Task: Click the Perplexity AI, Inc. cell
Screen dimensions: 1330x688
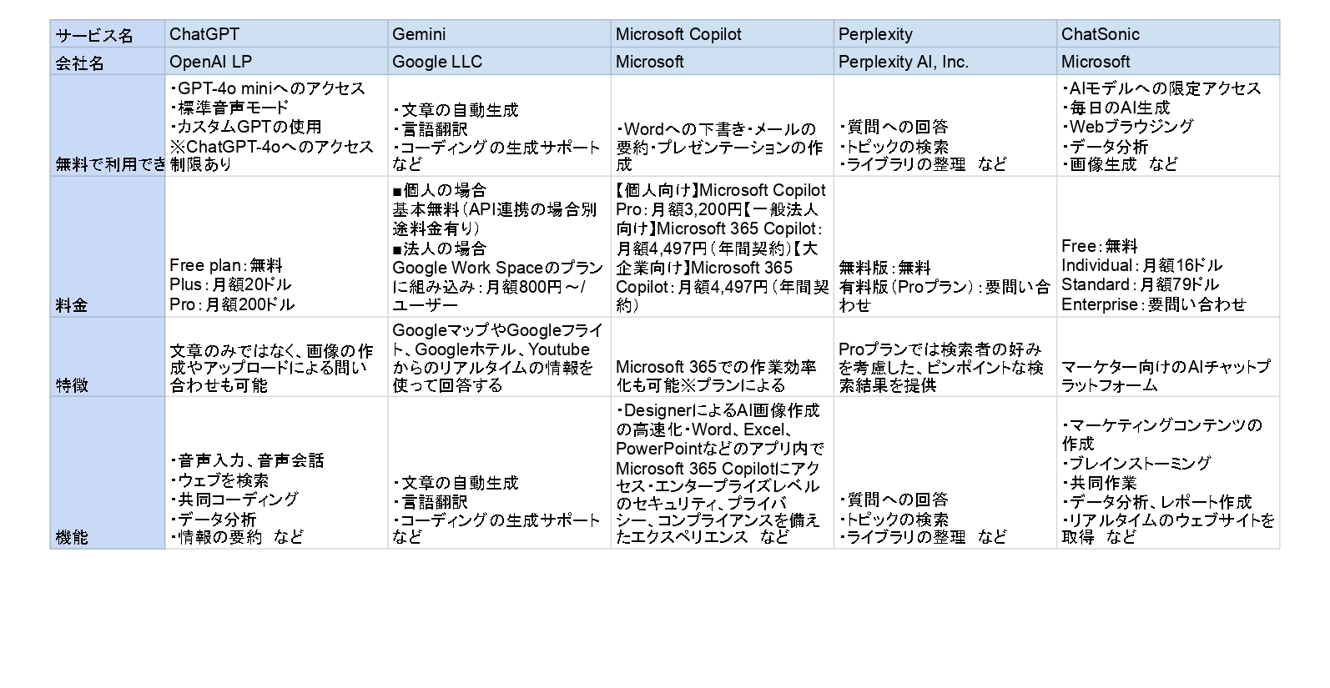Action: pos(945,62)
